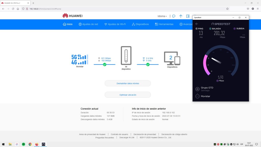Go to the Inicio tab

point(68,24)
